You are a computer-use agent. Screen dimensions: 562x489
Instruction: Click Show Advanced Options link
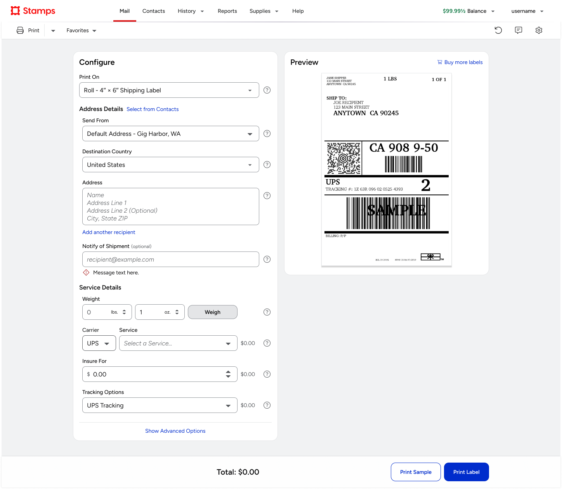click(x=175, y=431)
